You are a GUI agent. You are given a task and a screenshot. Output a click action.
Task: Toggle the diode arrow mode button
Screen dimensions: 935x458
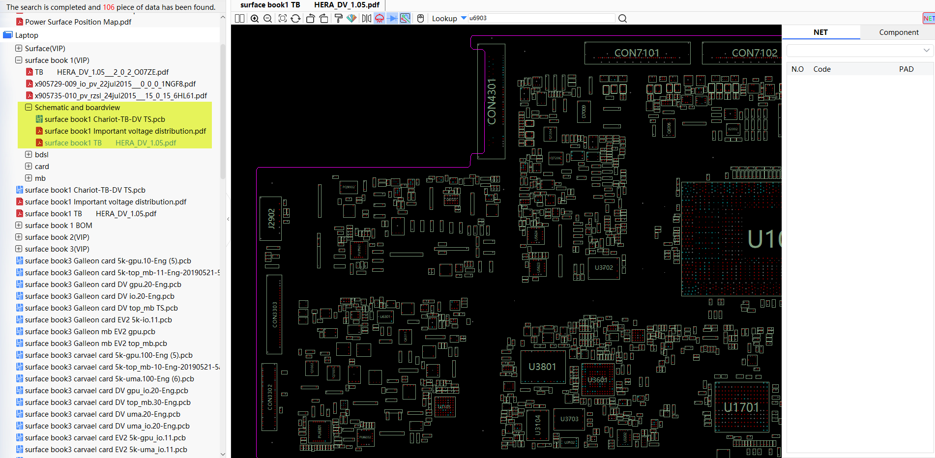pyautogui.click(x=392, y=19)
